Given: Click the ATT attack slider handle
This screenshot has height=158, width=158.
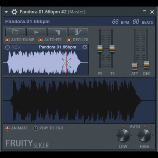Looking at the screenshot, I should click(x=135, y=66).
